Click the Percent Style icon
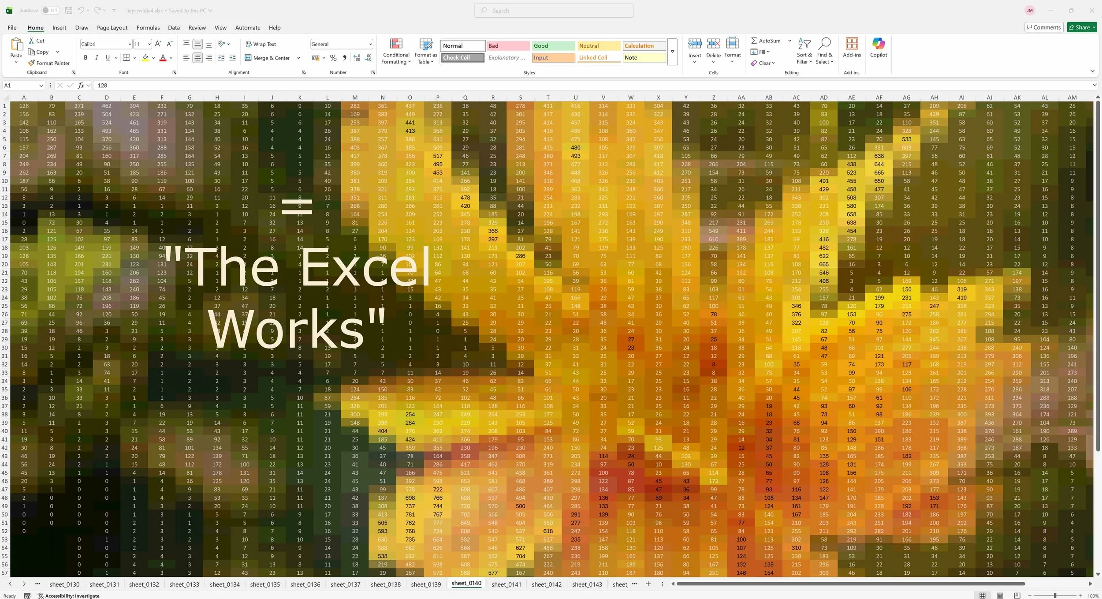This screenshot has width=1102, height=599. (333, 58)
